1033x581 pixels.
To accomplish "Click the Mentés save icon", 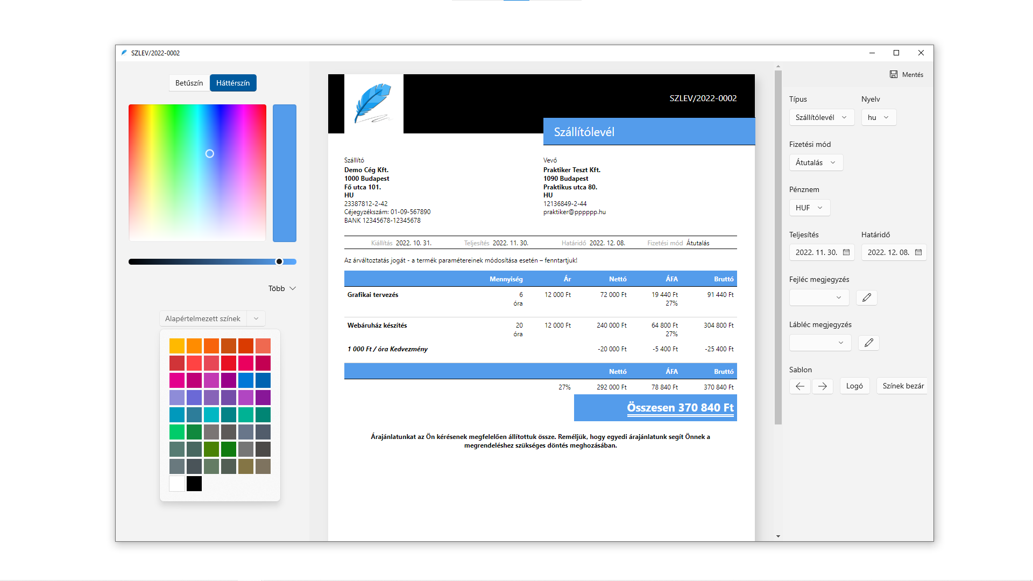I will (x=894, y=74).
